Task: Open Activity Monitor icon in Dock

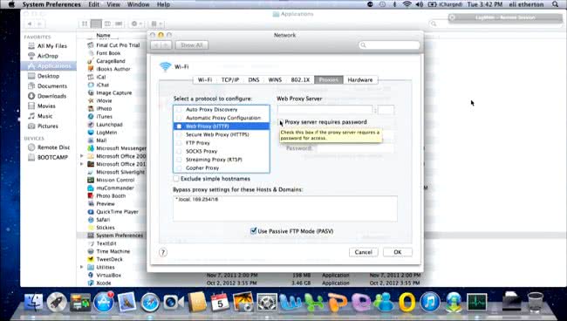Action: tap(477, 302)
